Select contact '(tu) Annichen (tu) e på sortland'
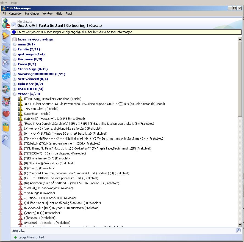This screenshot has width=244, height=242. tap(71, 183)
